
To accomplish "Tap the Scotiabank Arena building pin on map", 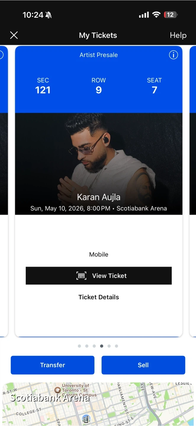I will point(86,418).
